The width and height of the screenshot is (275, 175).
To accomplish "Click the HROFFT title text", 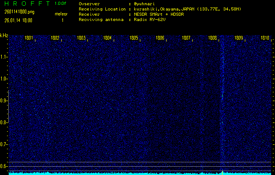I will pyautogui.click(x=27, y=3).
